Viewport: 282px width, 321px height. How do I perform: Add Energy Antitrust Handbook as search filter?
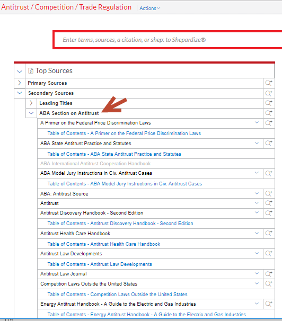pos(269,304)
